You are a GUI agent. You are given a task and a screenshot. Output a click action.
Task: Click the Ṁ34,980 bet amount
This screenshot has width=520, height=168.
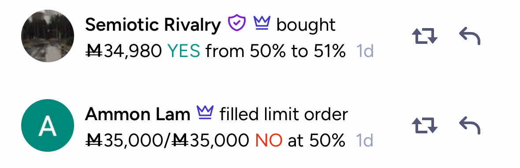[x=124, y=51]
